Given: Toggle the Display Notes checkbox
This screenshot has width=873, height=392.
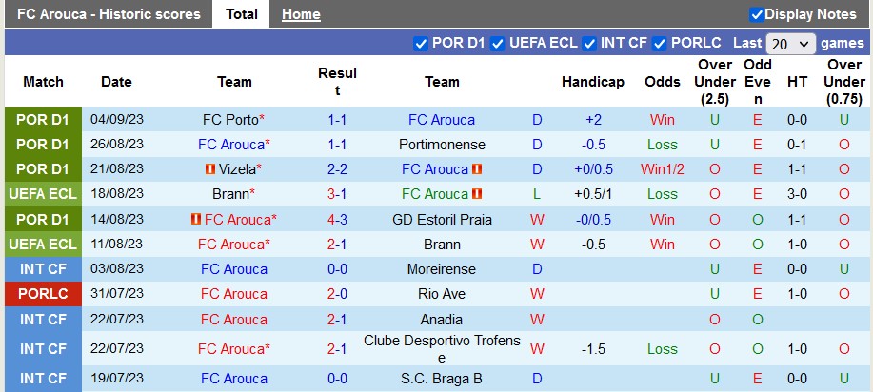Looking at the screenshot, I should [x=757, y=14].
